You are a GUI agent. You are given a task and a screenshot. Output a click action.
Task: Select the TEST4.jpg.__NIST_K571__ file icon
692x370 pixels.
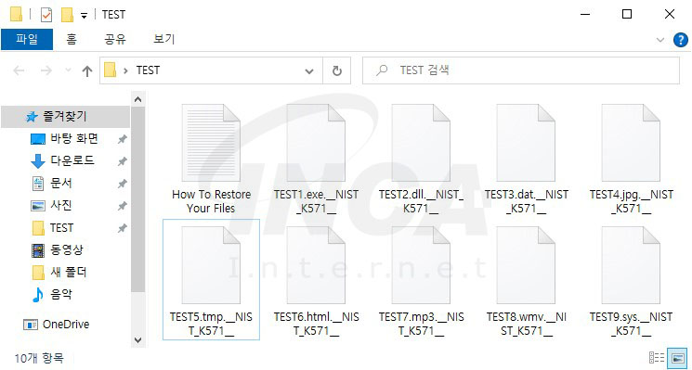pyautogui.click(x=631, y=143)
